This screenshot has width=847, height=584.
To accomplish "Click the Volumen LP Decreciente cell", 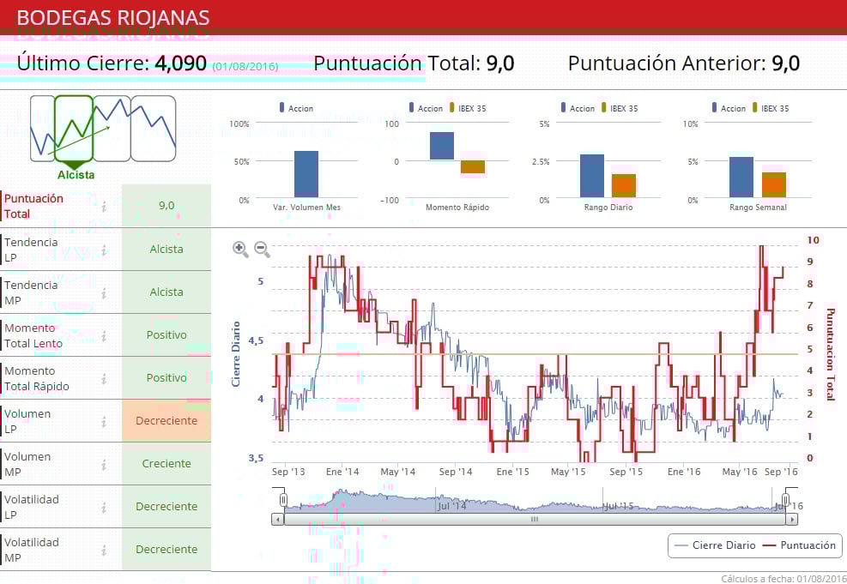I will coord(166,421).
